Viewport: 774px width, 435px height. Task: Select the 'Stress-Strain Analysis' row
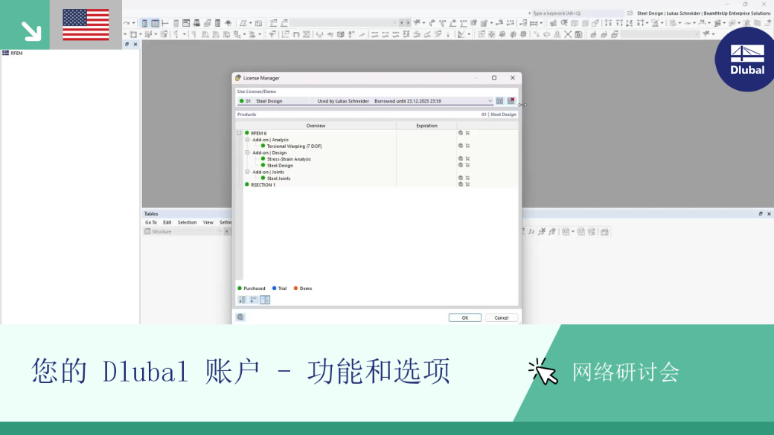289,159
